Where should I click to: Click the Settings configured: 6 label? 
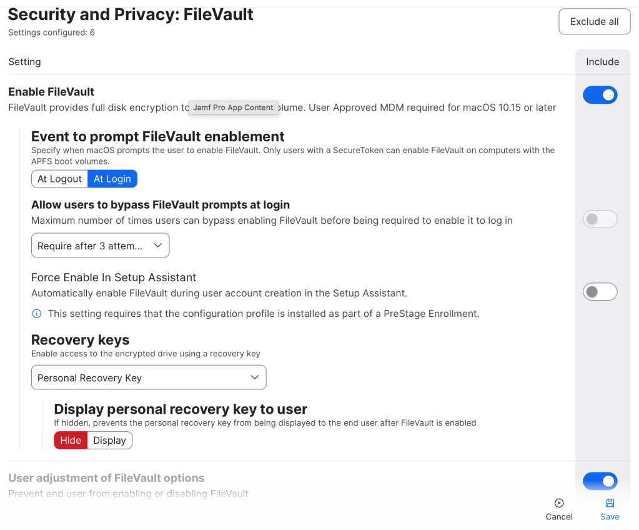(51, 32)
